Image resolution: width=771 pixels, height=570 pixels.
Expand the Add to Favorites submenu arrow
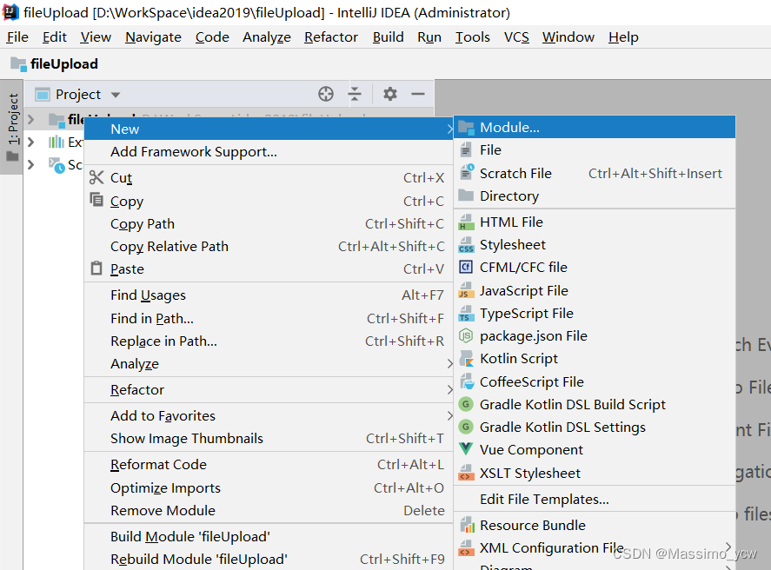coord(449,415)
